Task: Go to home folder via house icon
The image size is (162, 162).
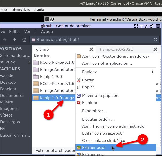Action: tap(24, 40)
